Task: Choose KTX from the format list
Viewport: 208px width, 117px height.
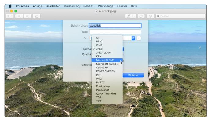Action: (x=107, y=56)
